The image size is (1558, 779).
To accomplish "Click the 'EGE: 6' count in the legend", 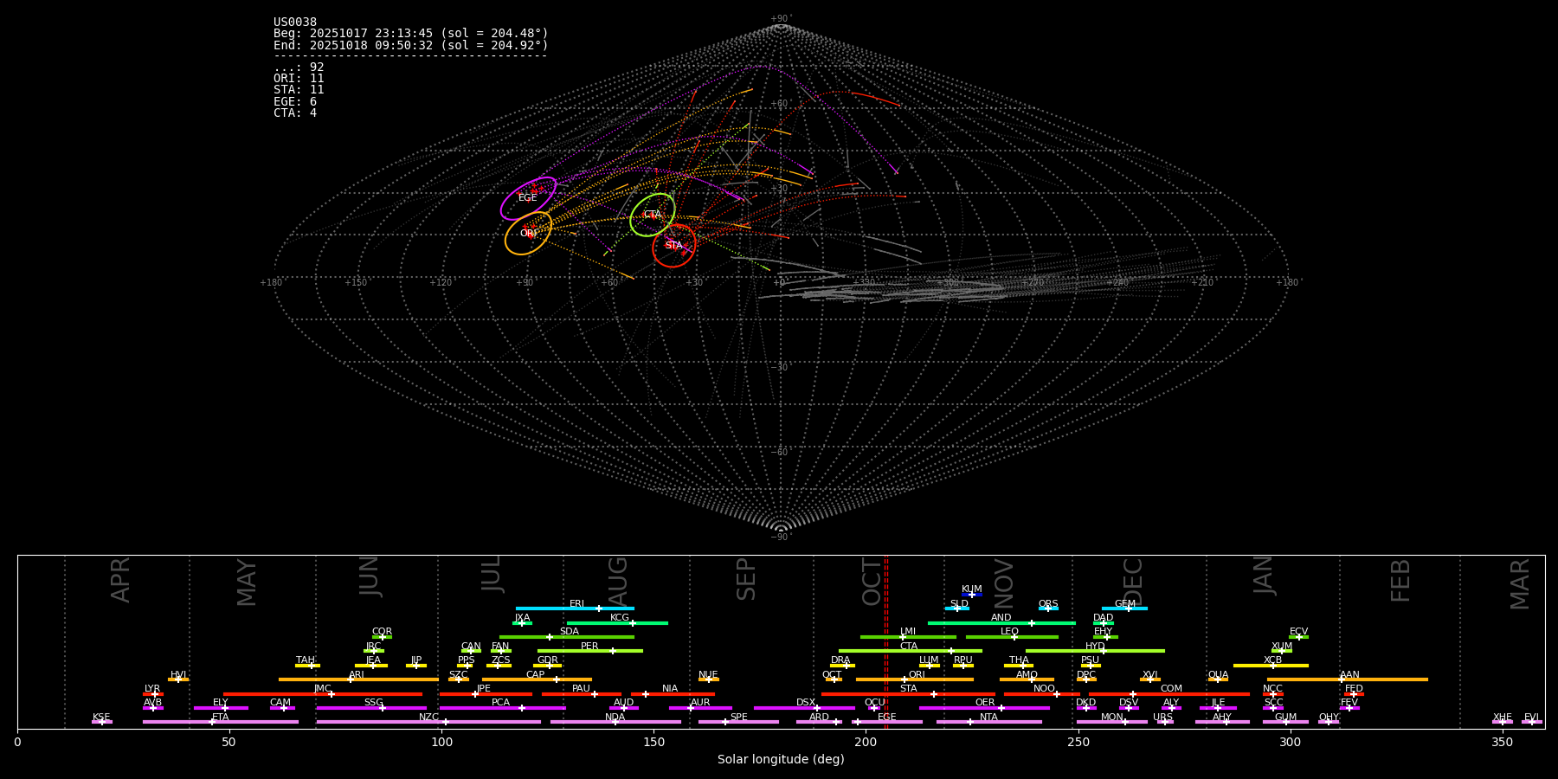I will [x=295, y=102].
